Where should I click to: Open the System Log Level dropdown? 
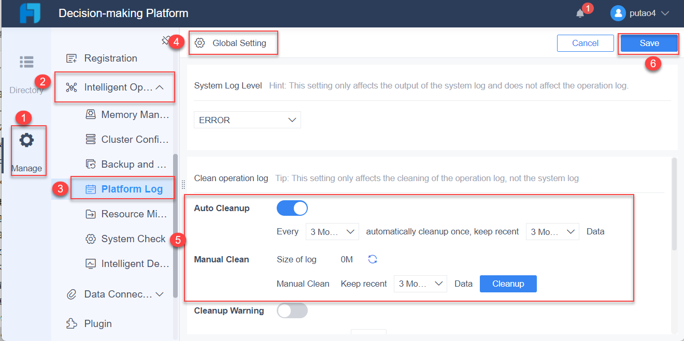(x=247, y=120)
